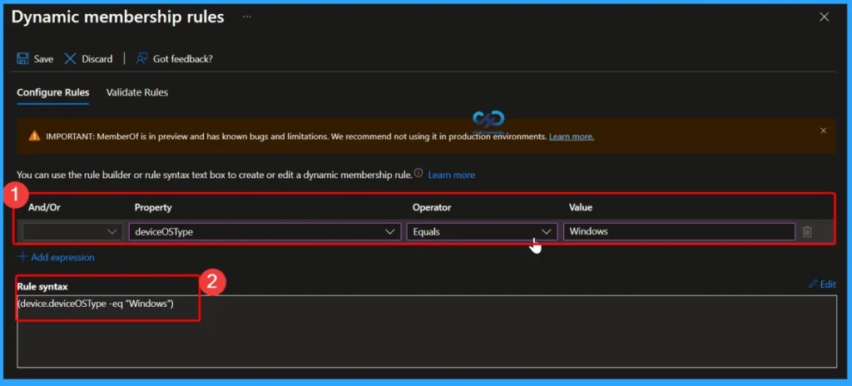Select the Configure Rules tab

pyautogui.click(x=52, y=92)
